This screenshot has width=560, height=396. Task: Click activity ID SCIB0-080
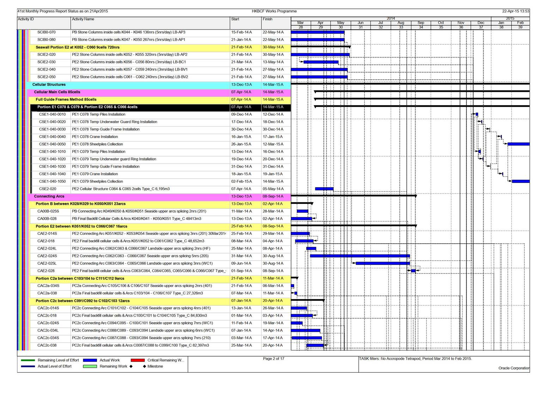tap(47, 40)
